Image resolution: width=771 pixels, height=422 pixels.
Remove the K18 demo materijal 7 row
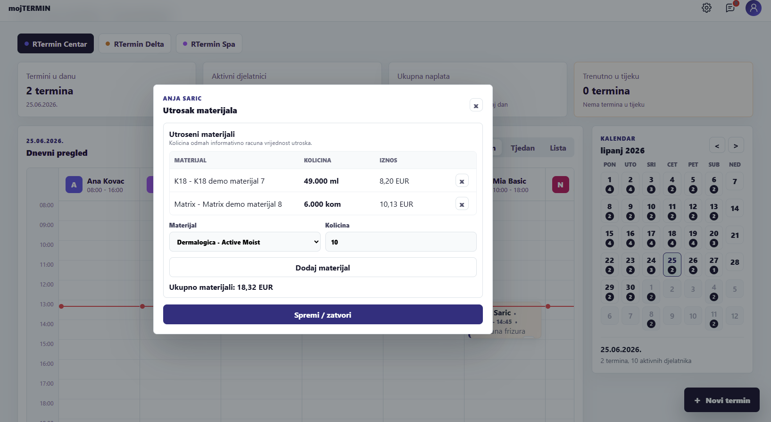[x=462, y=181]
